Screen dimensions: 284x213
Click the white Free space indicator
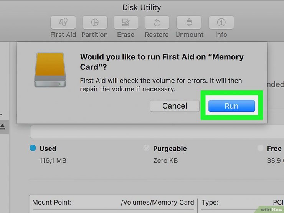click(260, 148)
